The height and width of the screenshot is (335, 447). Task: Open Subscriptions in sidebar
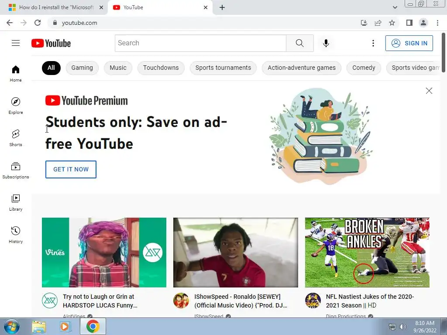(16, 171)
